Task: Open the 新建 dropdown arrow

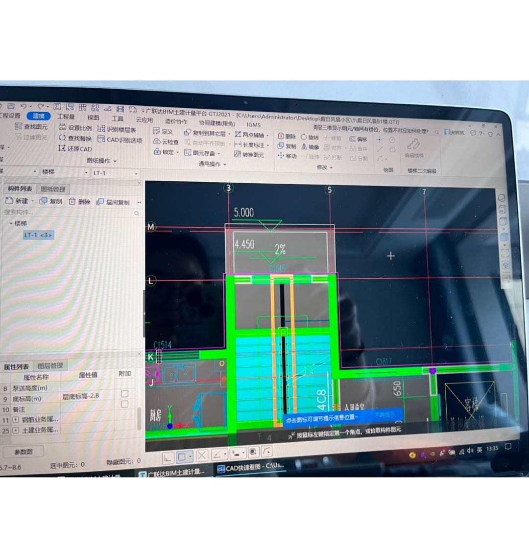Action: tap(33, 201)
